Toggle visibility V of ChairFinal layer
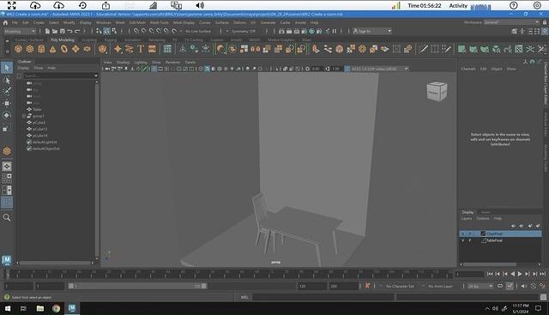This screenshot has height=315, width=549. click(x=463, y=233)
